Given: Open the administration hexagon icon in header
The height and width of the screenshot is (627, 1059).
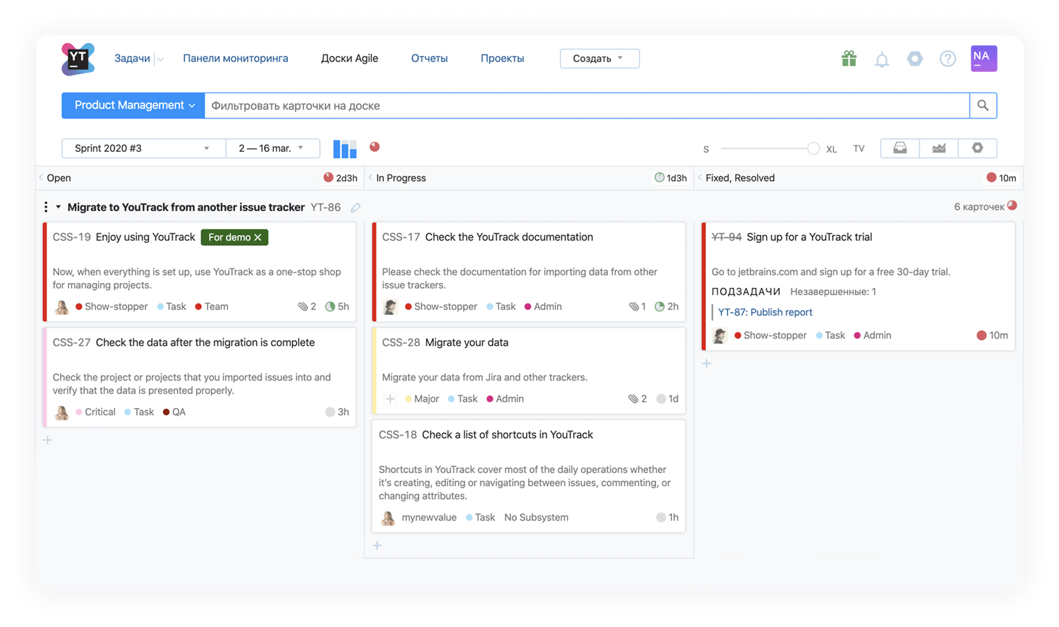Looking at the screenshot, I should pyautogui.click(x=915, y=59).
